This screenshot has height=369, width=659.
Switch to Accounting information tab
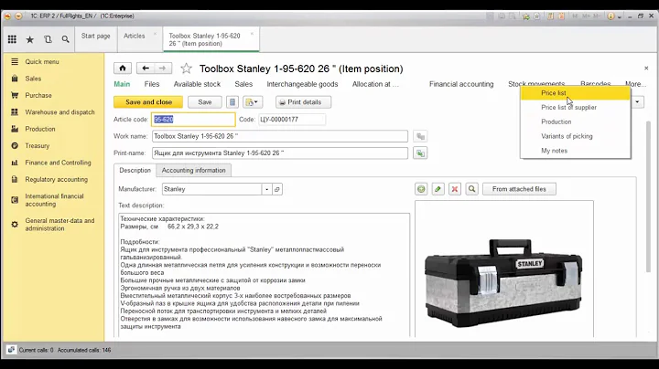[194, 170]
